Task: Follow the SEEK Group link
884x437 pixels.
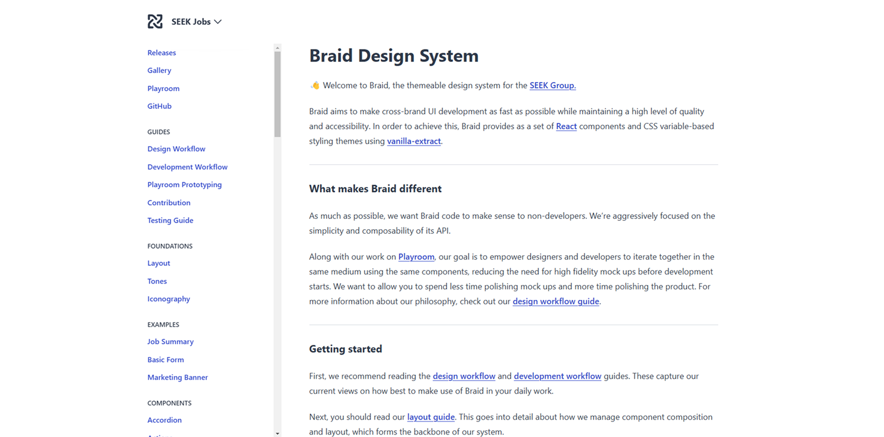Action: [552, 86]
